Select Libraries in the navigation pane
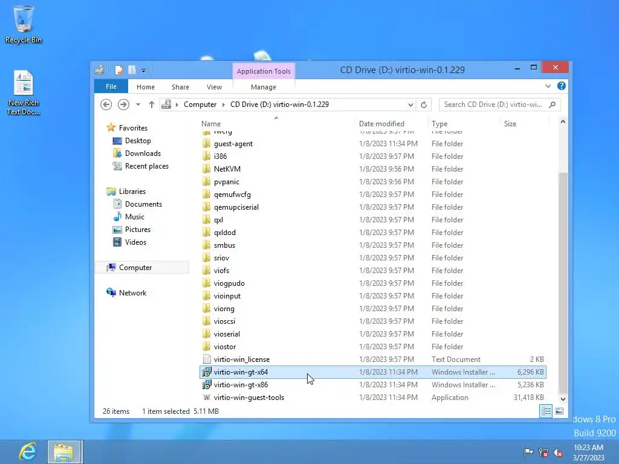Viewport: 619px width, 464px height. click(132, 192)
